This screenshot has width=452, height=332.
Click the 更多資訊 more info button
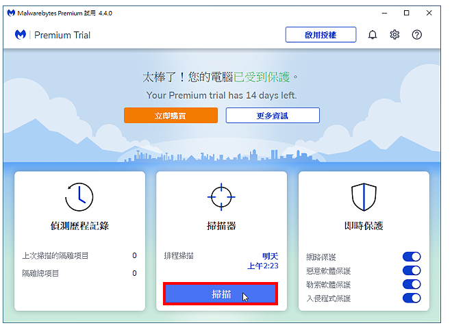pyautogui.click(x=273, y=116)
